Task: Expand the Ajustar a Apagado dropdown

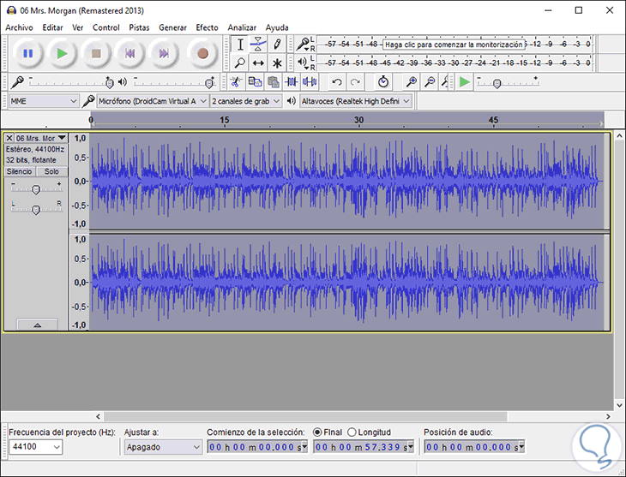Action: (x=162, y=447)
